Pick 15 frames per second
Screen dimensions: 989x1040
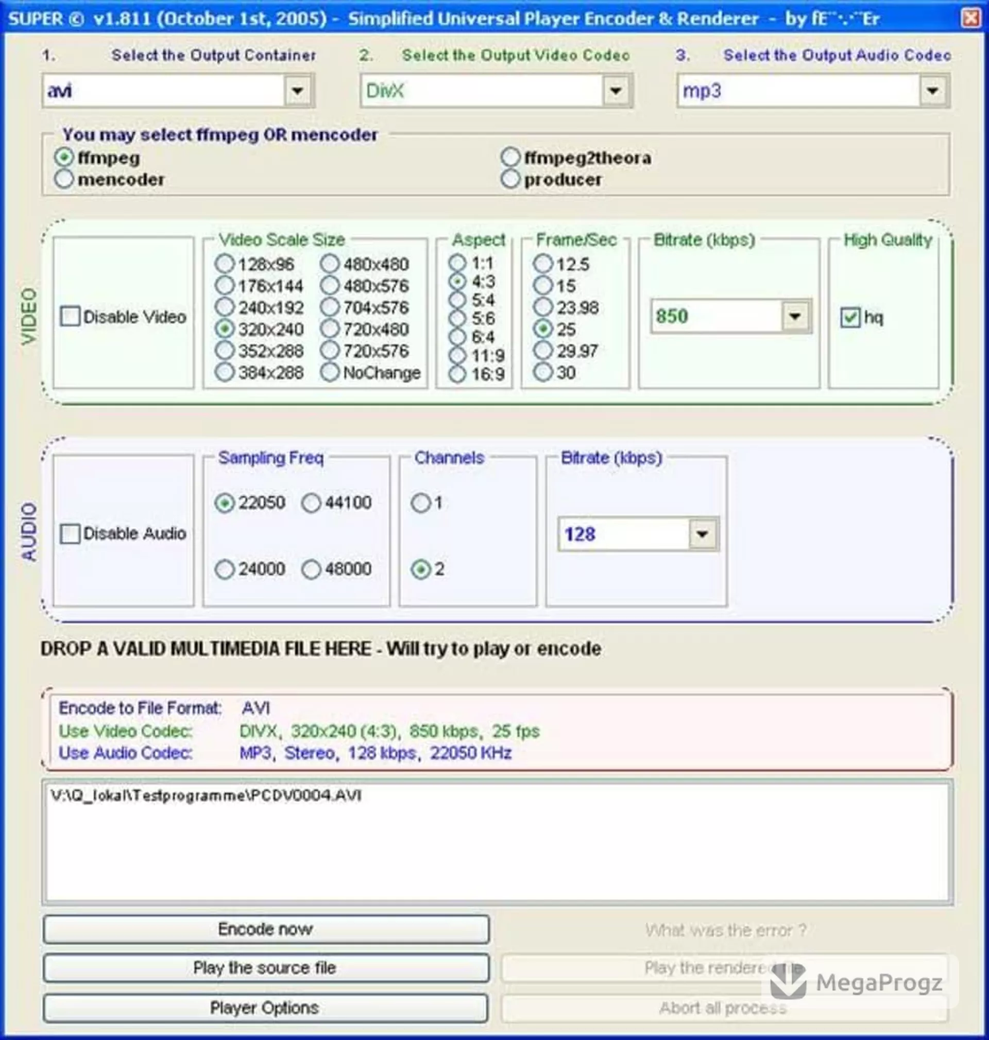click(543, 286)
